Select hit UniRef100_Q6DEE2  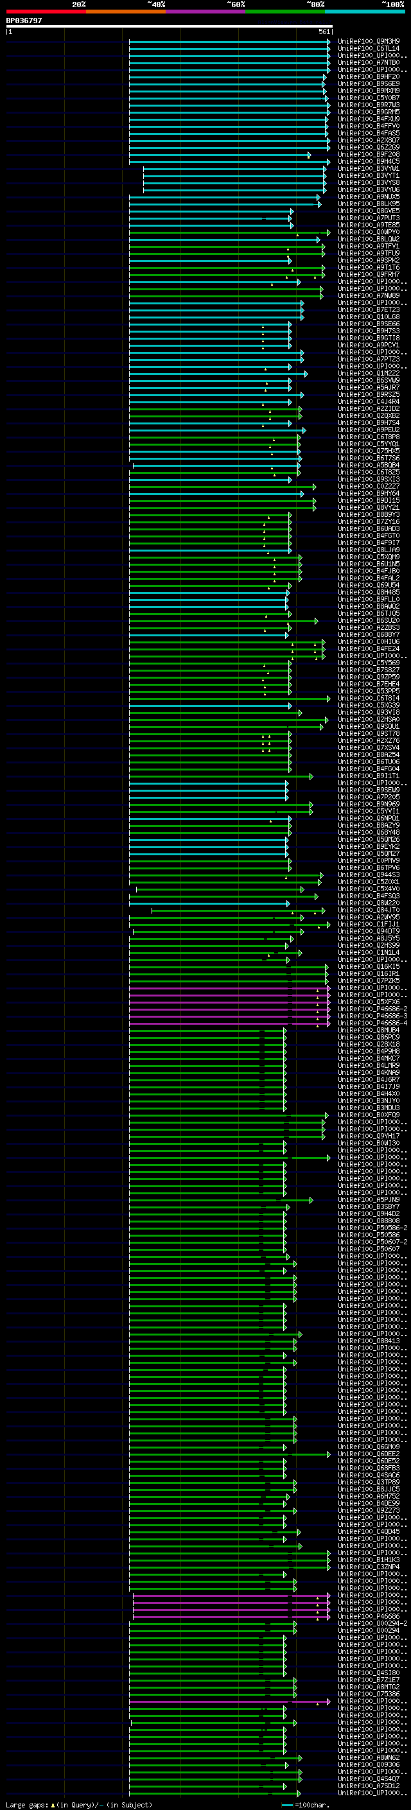(x=369, y=1454)
